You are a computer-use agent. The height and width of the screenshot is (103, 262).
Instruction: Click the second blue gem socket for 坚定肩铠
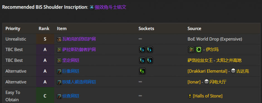coord(150,60)
